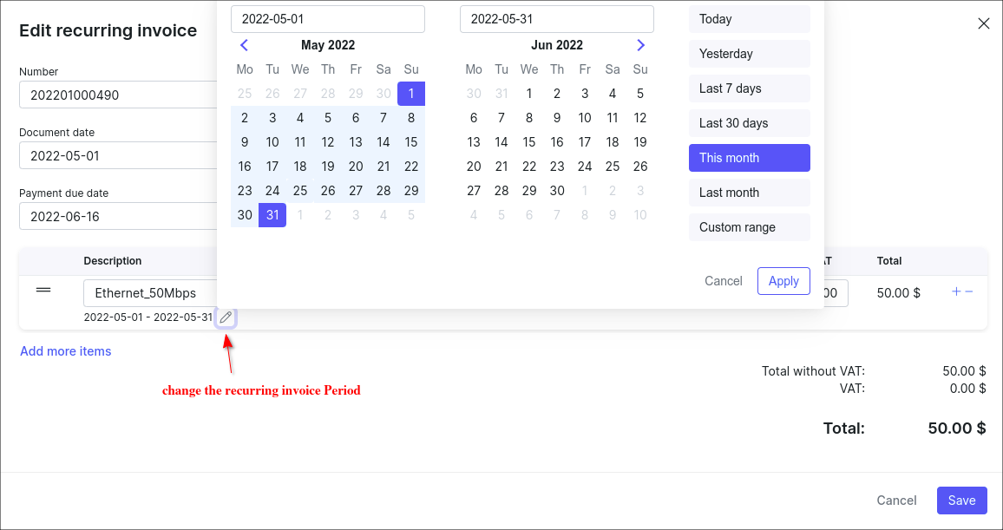Navigate to previous month with left arrow
This screenshot has width=1003, height=530.
(244, 44)
